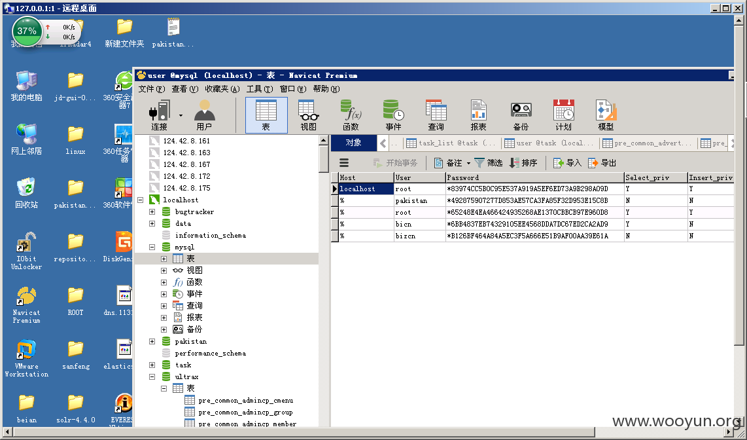The height and width of the screenshot is (440, 747).
Task: Click the 导出 export button
Action: click(x=602, y=163)
